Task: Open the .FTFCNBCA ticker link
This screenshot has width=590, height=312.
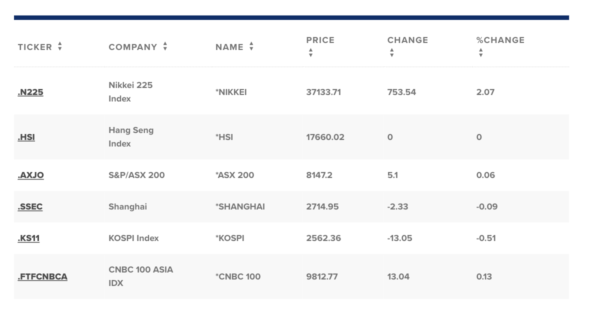Action: click(42, 277)
